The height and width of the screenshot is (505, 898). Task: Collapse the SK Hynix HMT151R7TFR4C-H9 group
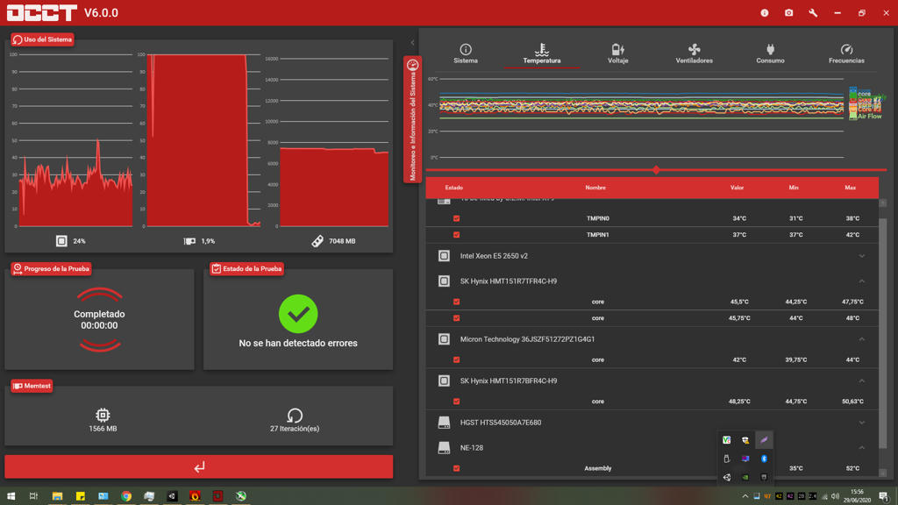(x=861, y=281)
